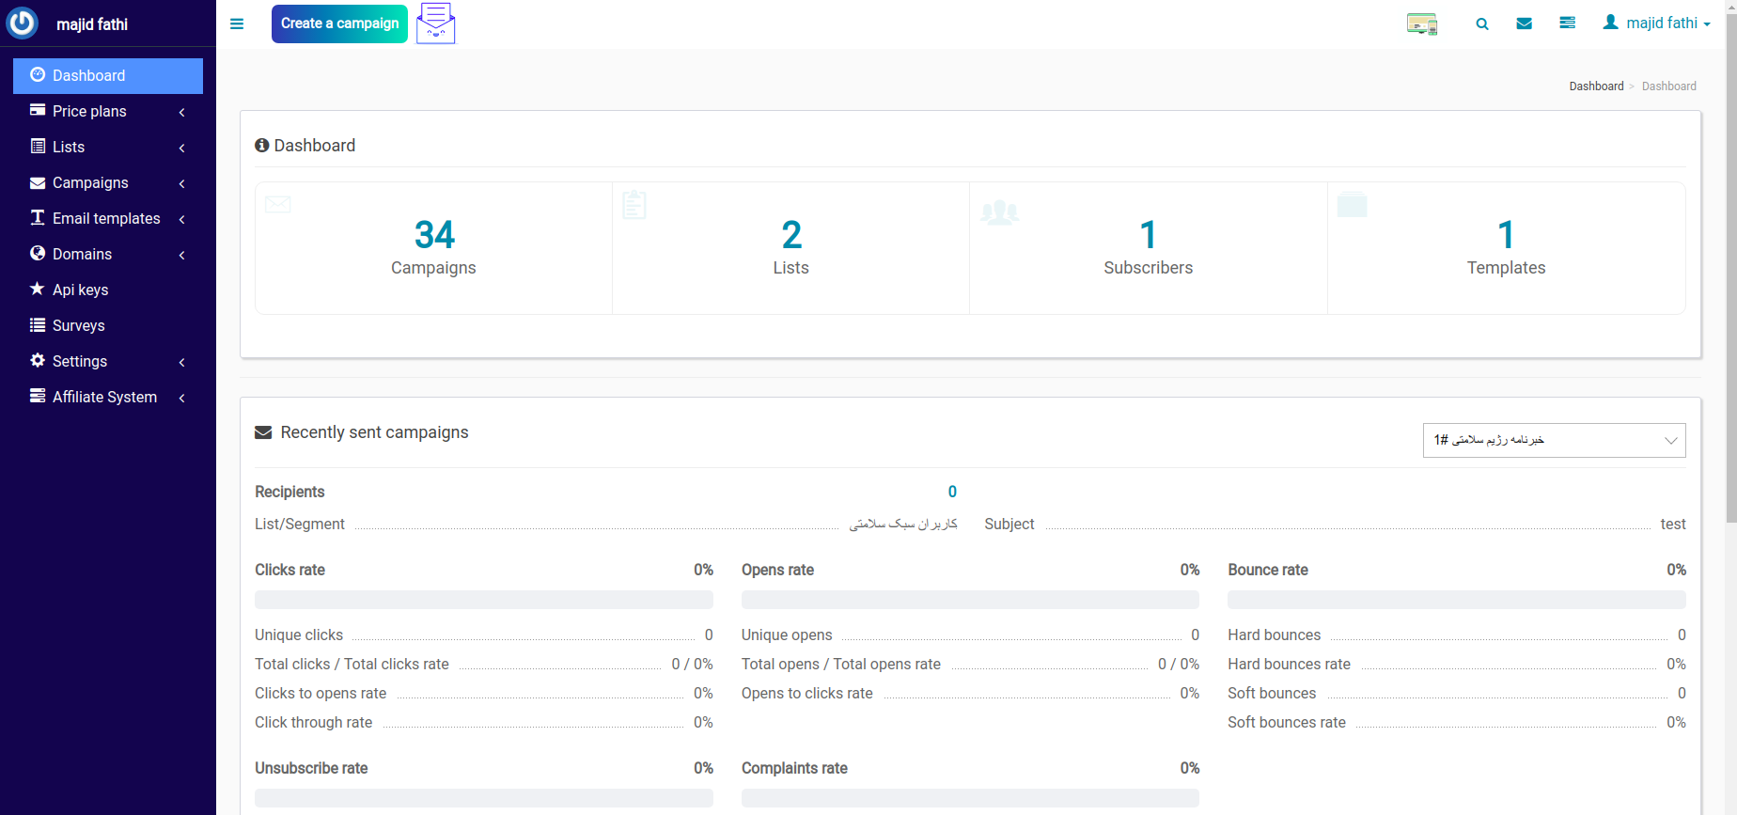Click the Settings gear icon in sidebar
The image size is (1737, 815).
coord(38,361)
